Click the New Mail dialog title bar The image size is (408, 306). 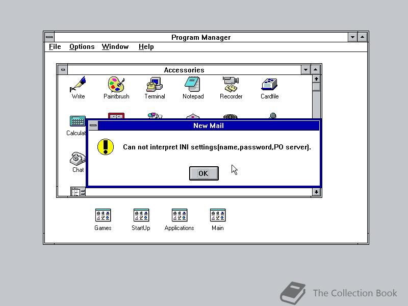[x=209, y=125]
